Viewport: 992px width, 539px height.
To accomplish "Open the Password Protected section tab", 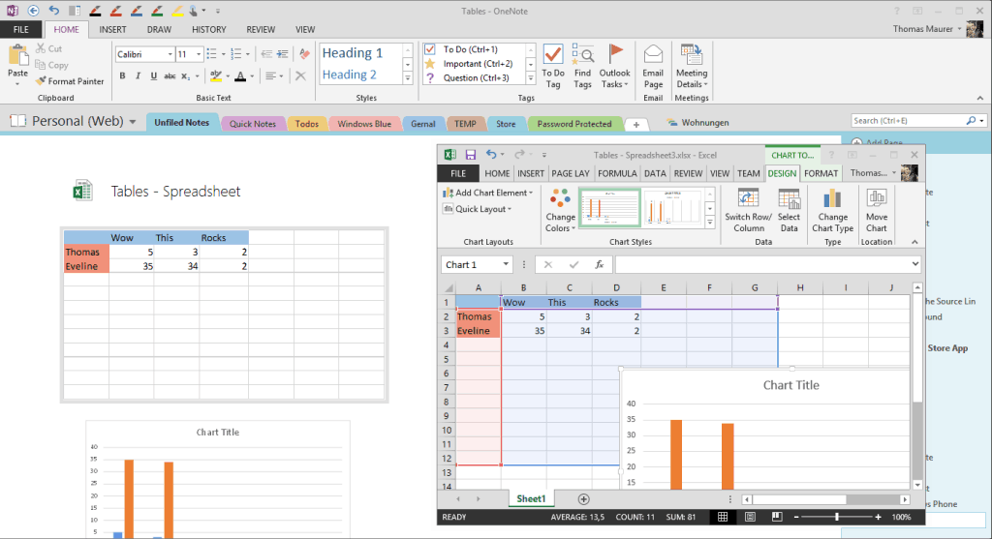I will coord(574,124).
